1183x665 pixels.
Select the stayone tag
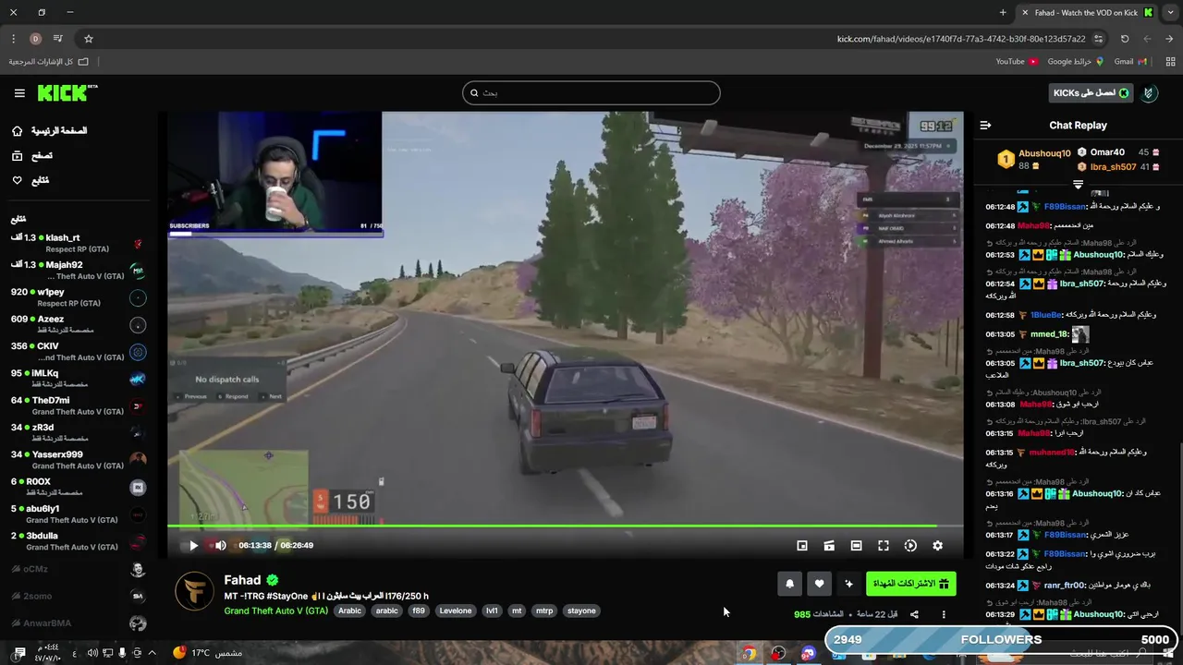click(x=581, y=611)
